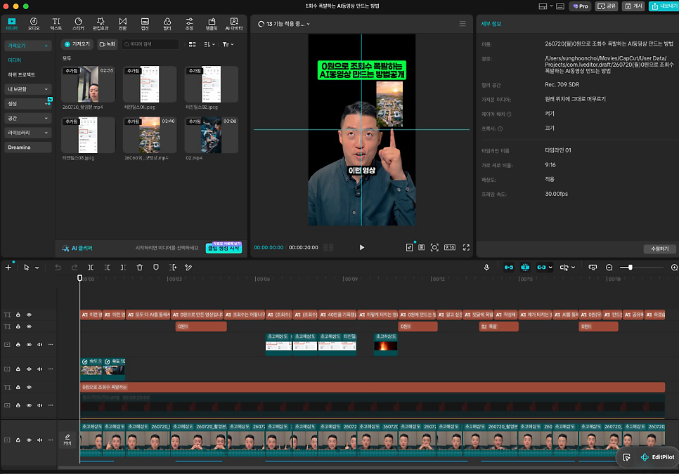This screenshot has height=474, width=679.
Task: Click the add marker shield icon
Action: coord(156,268)
